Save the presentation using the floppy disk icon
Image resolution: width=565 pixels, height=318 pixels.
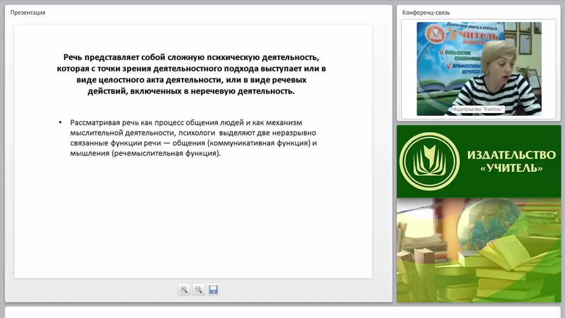coord(213,290)
